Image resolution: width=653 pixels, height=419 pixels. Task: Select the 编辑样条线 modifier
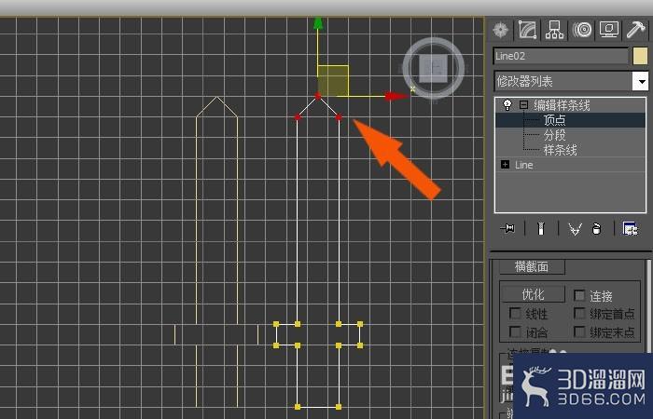coord(562,105)
